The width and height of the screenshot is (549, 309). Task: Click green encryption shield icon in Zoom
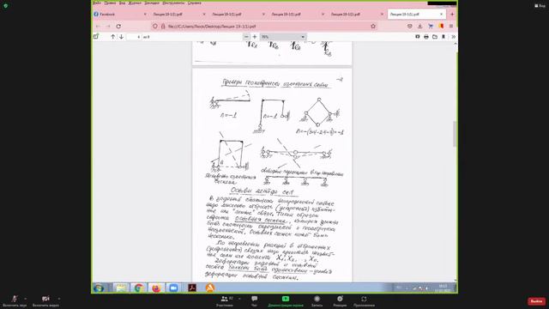6,6
